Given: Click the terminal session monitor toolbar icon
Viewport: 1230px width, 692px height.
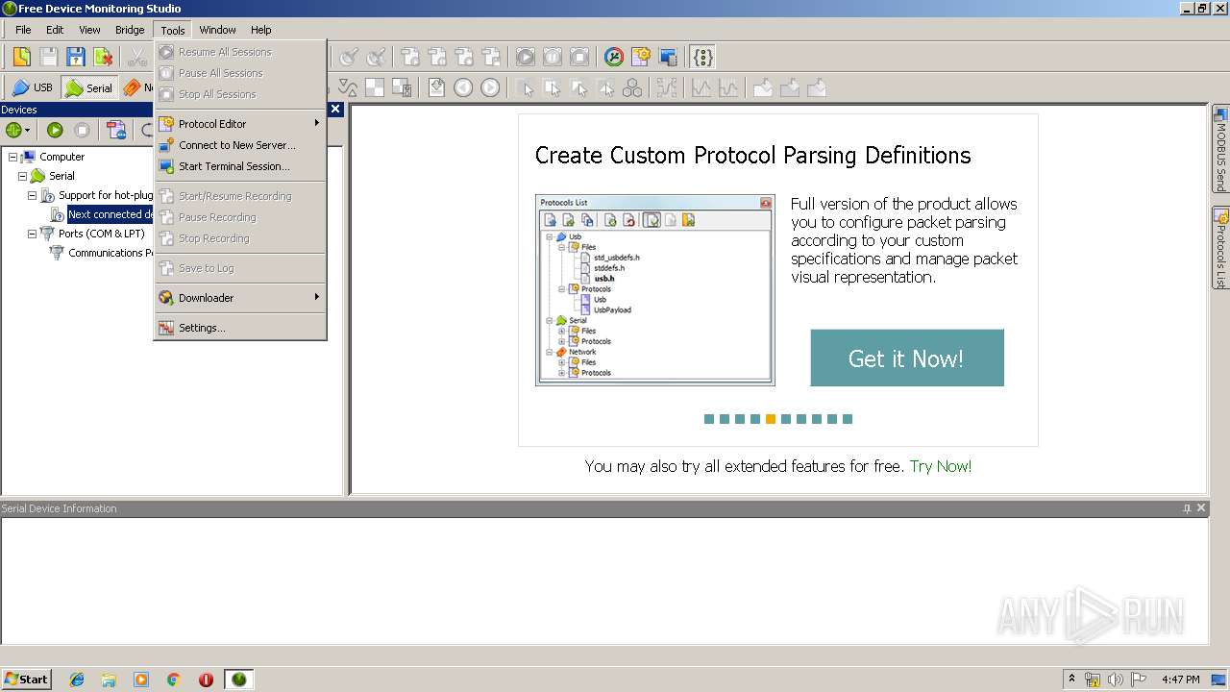Looking at the screenshot, I should pos(668,57).
